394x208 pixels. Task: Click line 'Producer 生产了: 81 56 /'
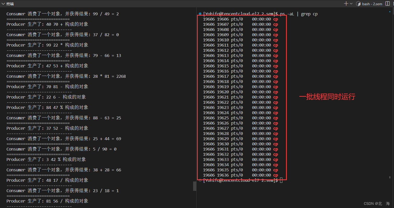click(x=47, y=201)
